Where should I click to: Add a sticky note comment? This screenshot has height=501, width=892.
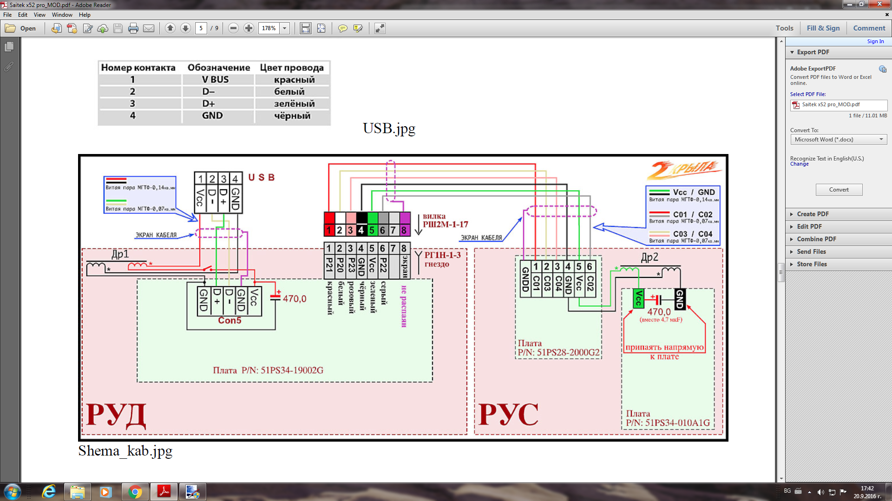[x=343, y=28]
